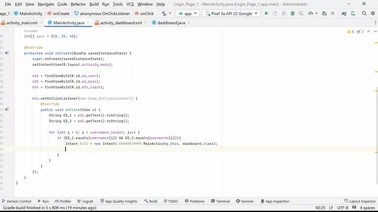Click the Profile app gauge icon
378x212 pixels.
click(x=311, y=14)
